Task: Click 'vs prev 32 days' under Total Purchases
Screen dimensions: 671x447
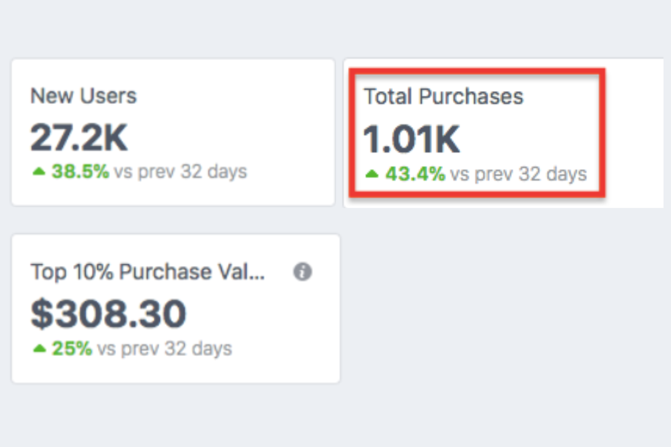Action: (518, 174)
